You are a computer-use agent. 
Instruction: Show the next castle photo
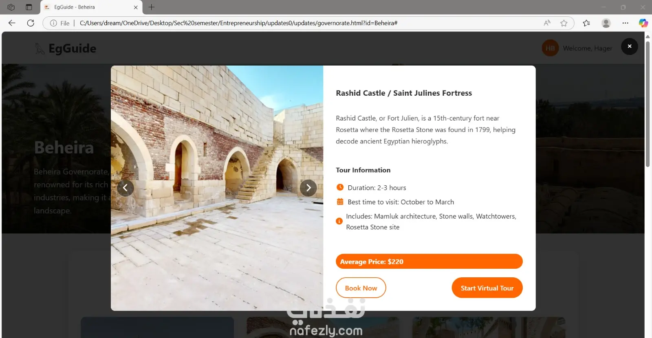pos(308,188)
